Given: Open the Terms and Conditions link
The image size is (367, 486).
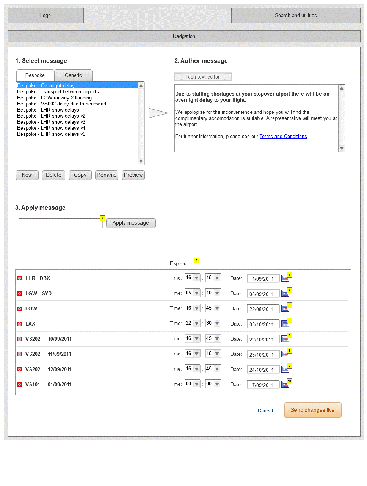Looking at the screenshot, I should point(283,137).
